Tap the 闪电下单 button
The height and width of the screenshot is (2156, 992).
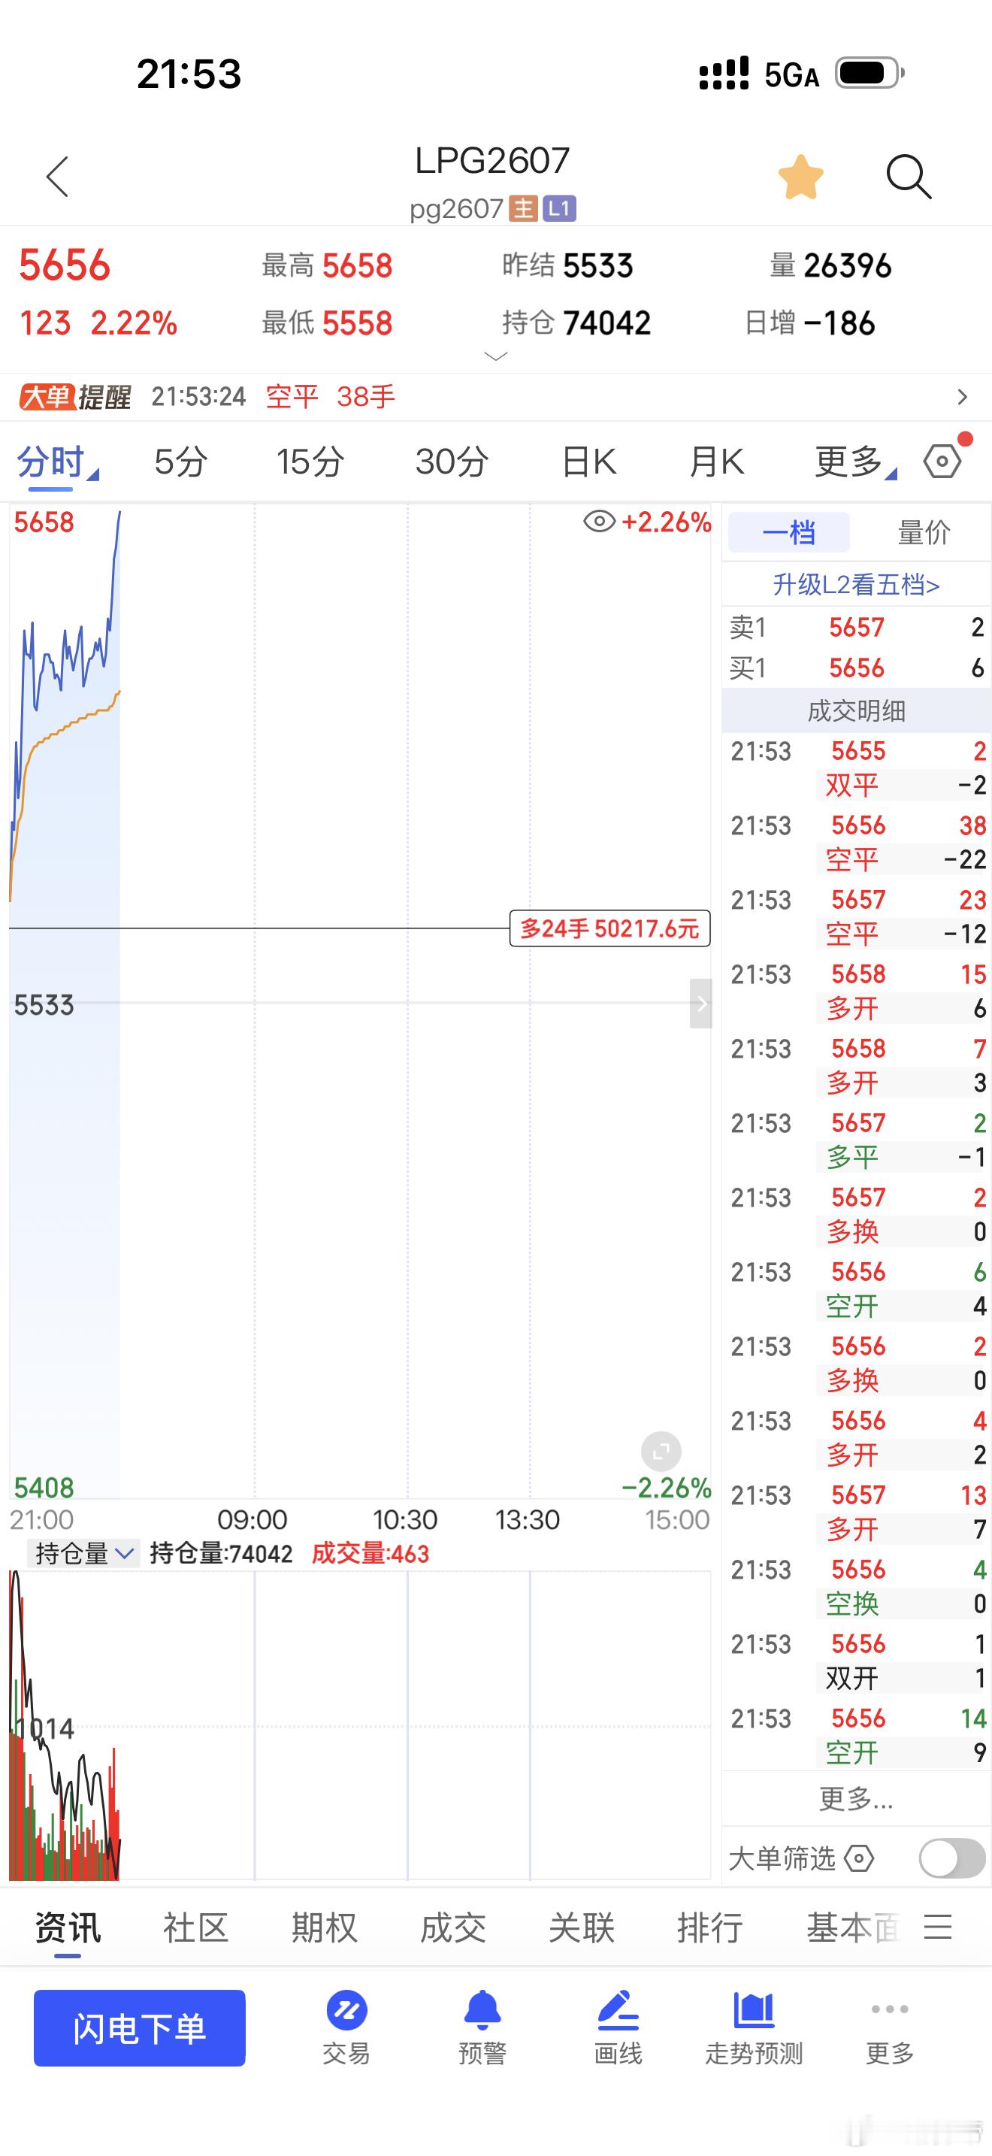click(x=140, y=2028)
